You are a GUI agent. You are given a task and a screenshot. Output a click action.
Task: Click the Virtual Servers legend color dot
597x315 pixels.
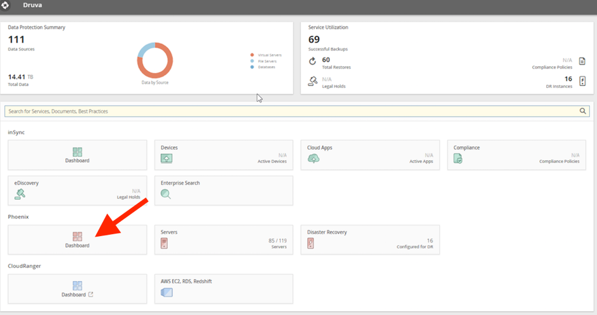(252, 55)
